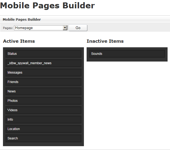170x151 pixels.
Task: Select the Messages block
Action: (43, 73)
